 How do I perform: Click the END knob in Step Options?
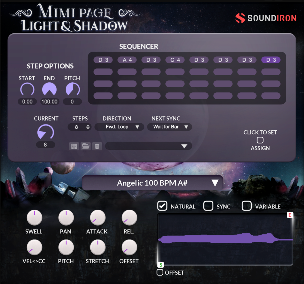pyautogui.click(x=50, y=89)
